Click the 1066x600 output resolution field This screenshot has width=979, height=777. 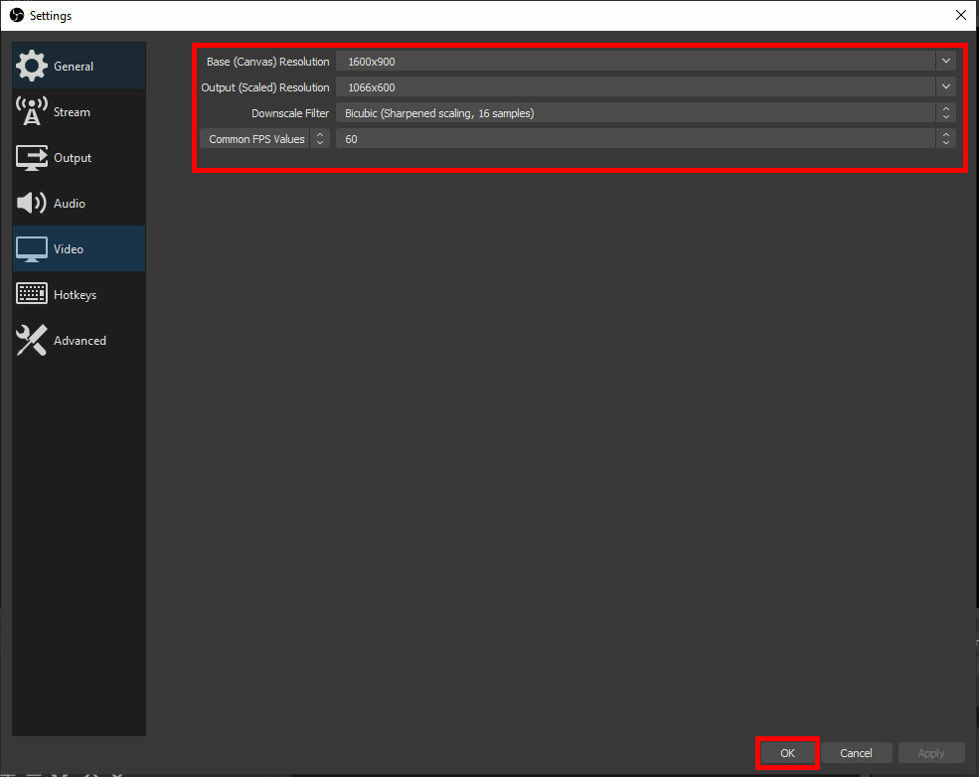(635, 86)
